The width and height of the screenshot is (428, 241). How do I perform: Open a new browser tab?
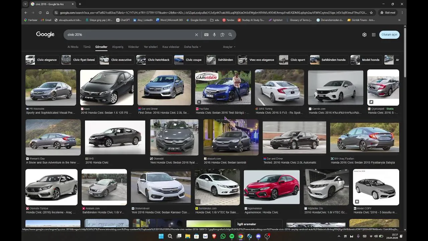(80, 4)
